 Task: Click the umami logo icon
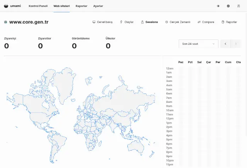6,6
